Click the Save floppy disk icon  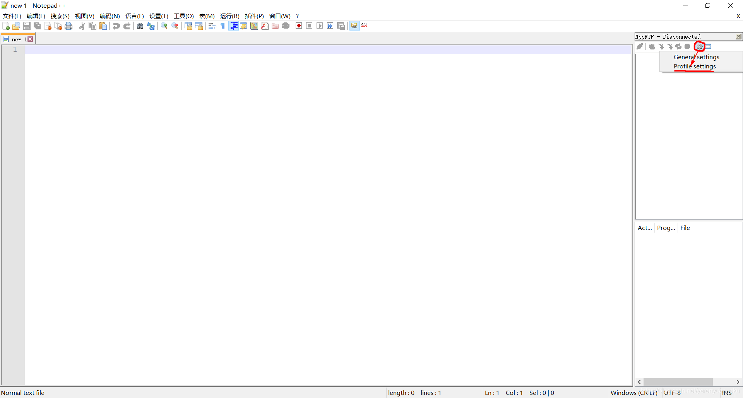click(27, 26)
